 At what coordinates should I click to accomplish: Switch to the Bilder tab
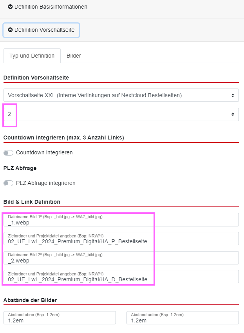point(74,56)
